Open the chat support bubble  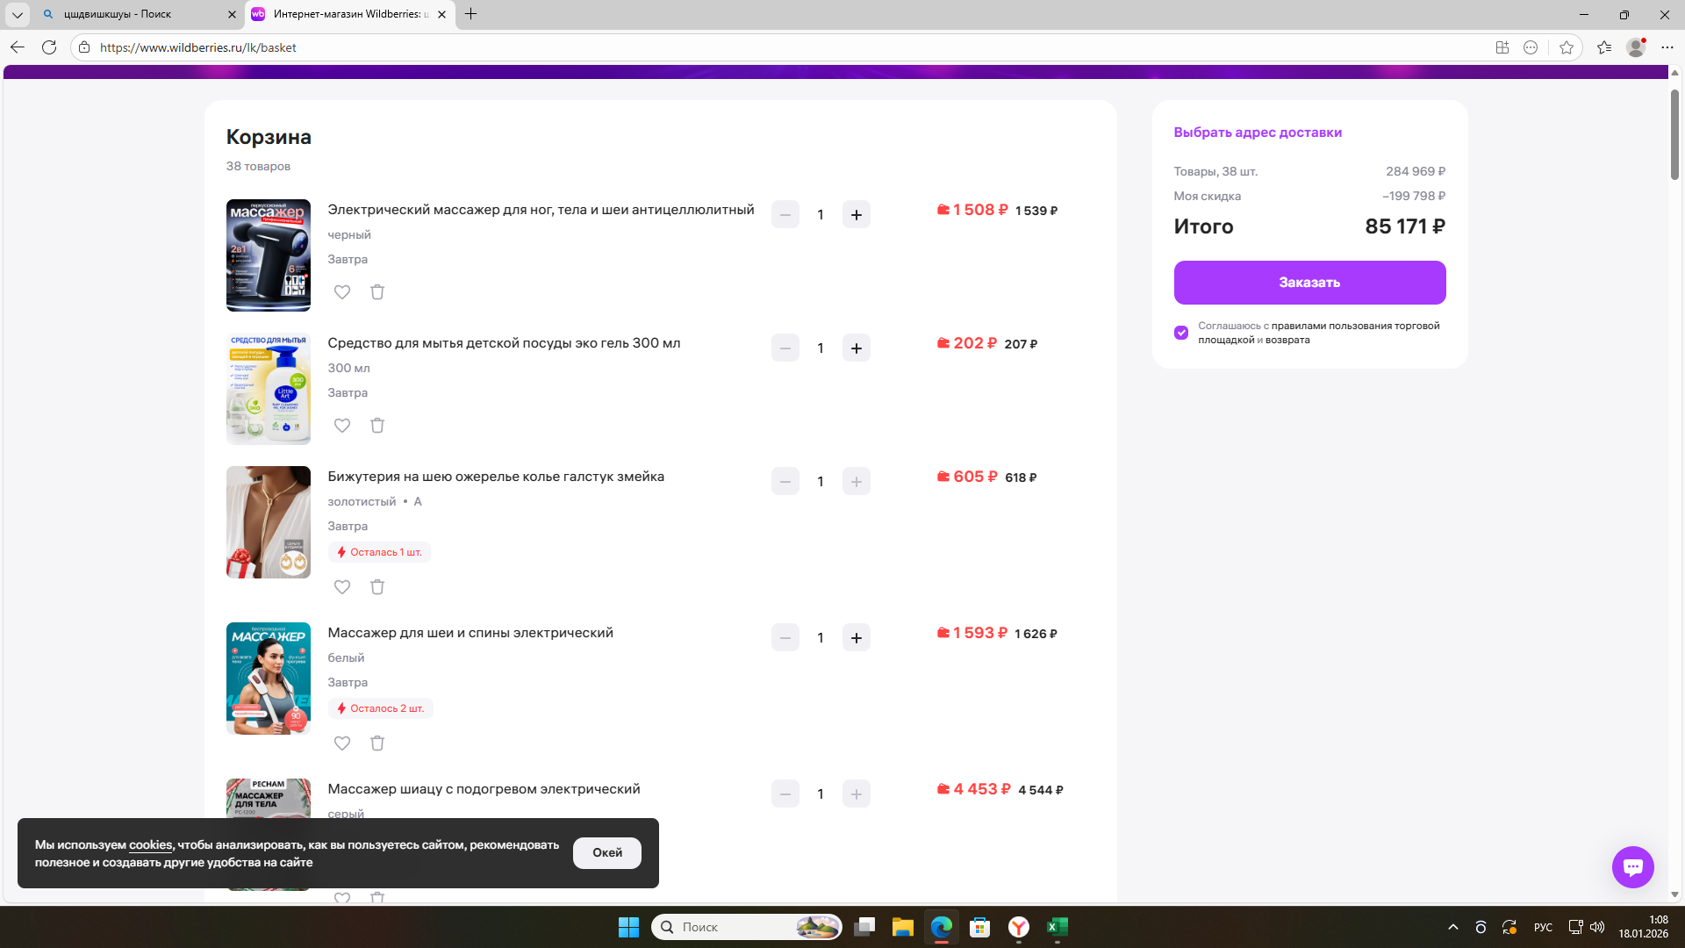1632,867
